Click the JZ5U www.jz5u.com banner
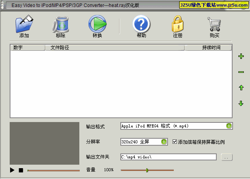 (214, 5)
